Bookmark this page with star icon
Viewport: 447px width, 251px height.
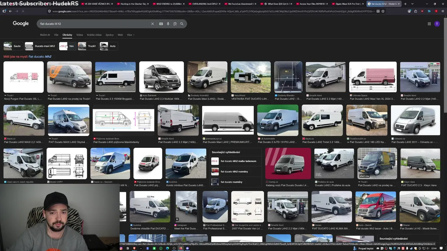(383, 11)
